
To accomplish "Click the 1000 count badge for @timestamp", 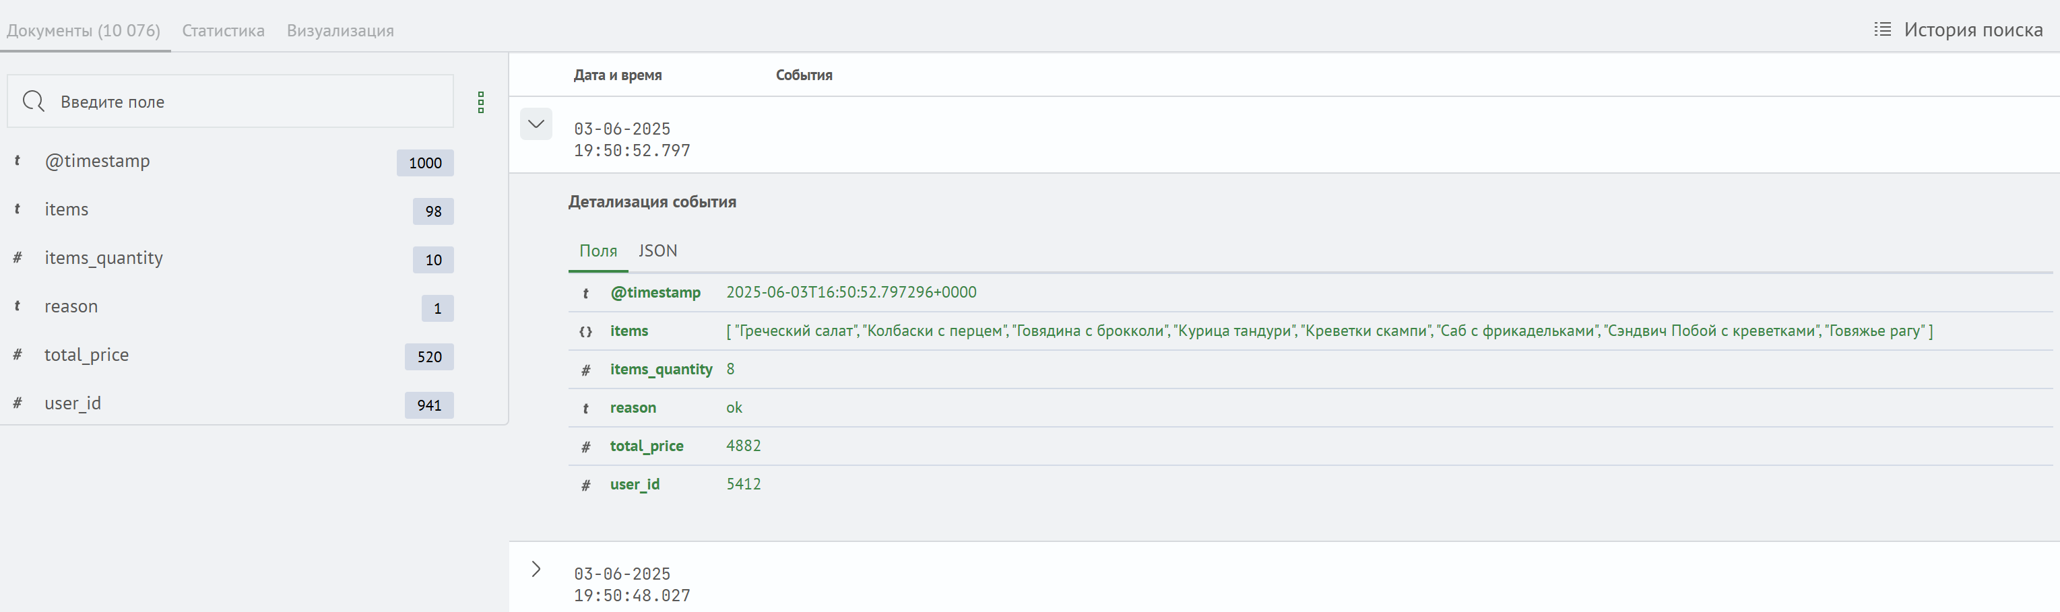I will coord(424,163).
